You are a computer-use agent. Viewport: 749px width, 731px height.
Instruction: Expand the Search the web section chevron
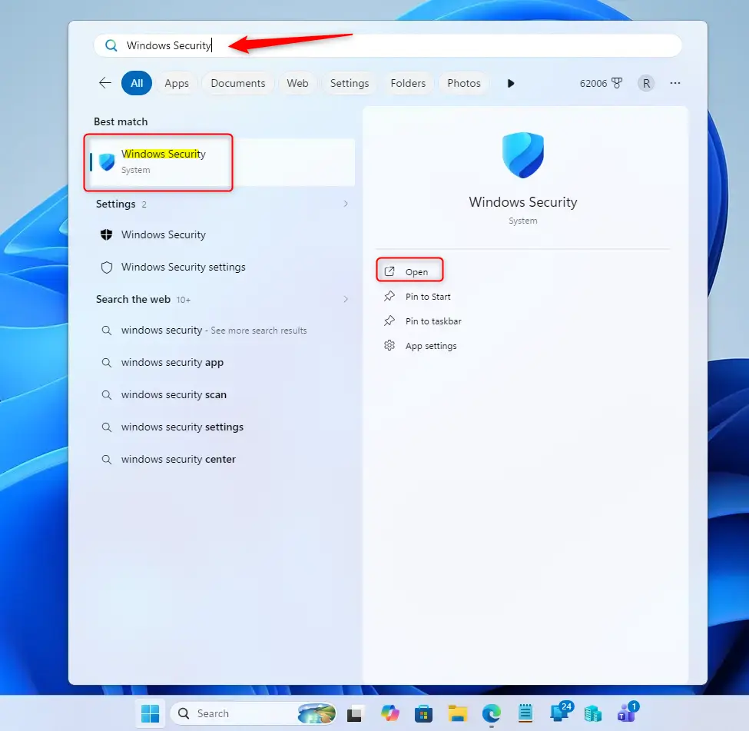pyautogui.click(x=346, y=299)
